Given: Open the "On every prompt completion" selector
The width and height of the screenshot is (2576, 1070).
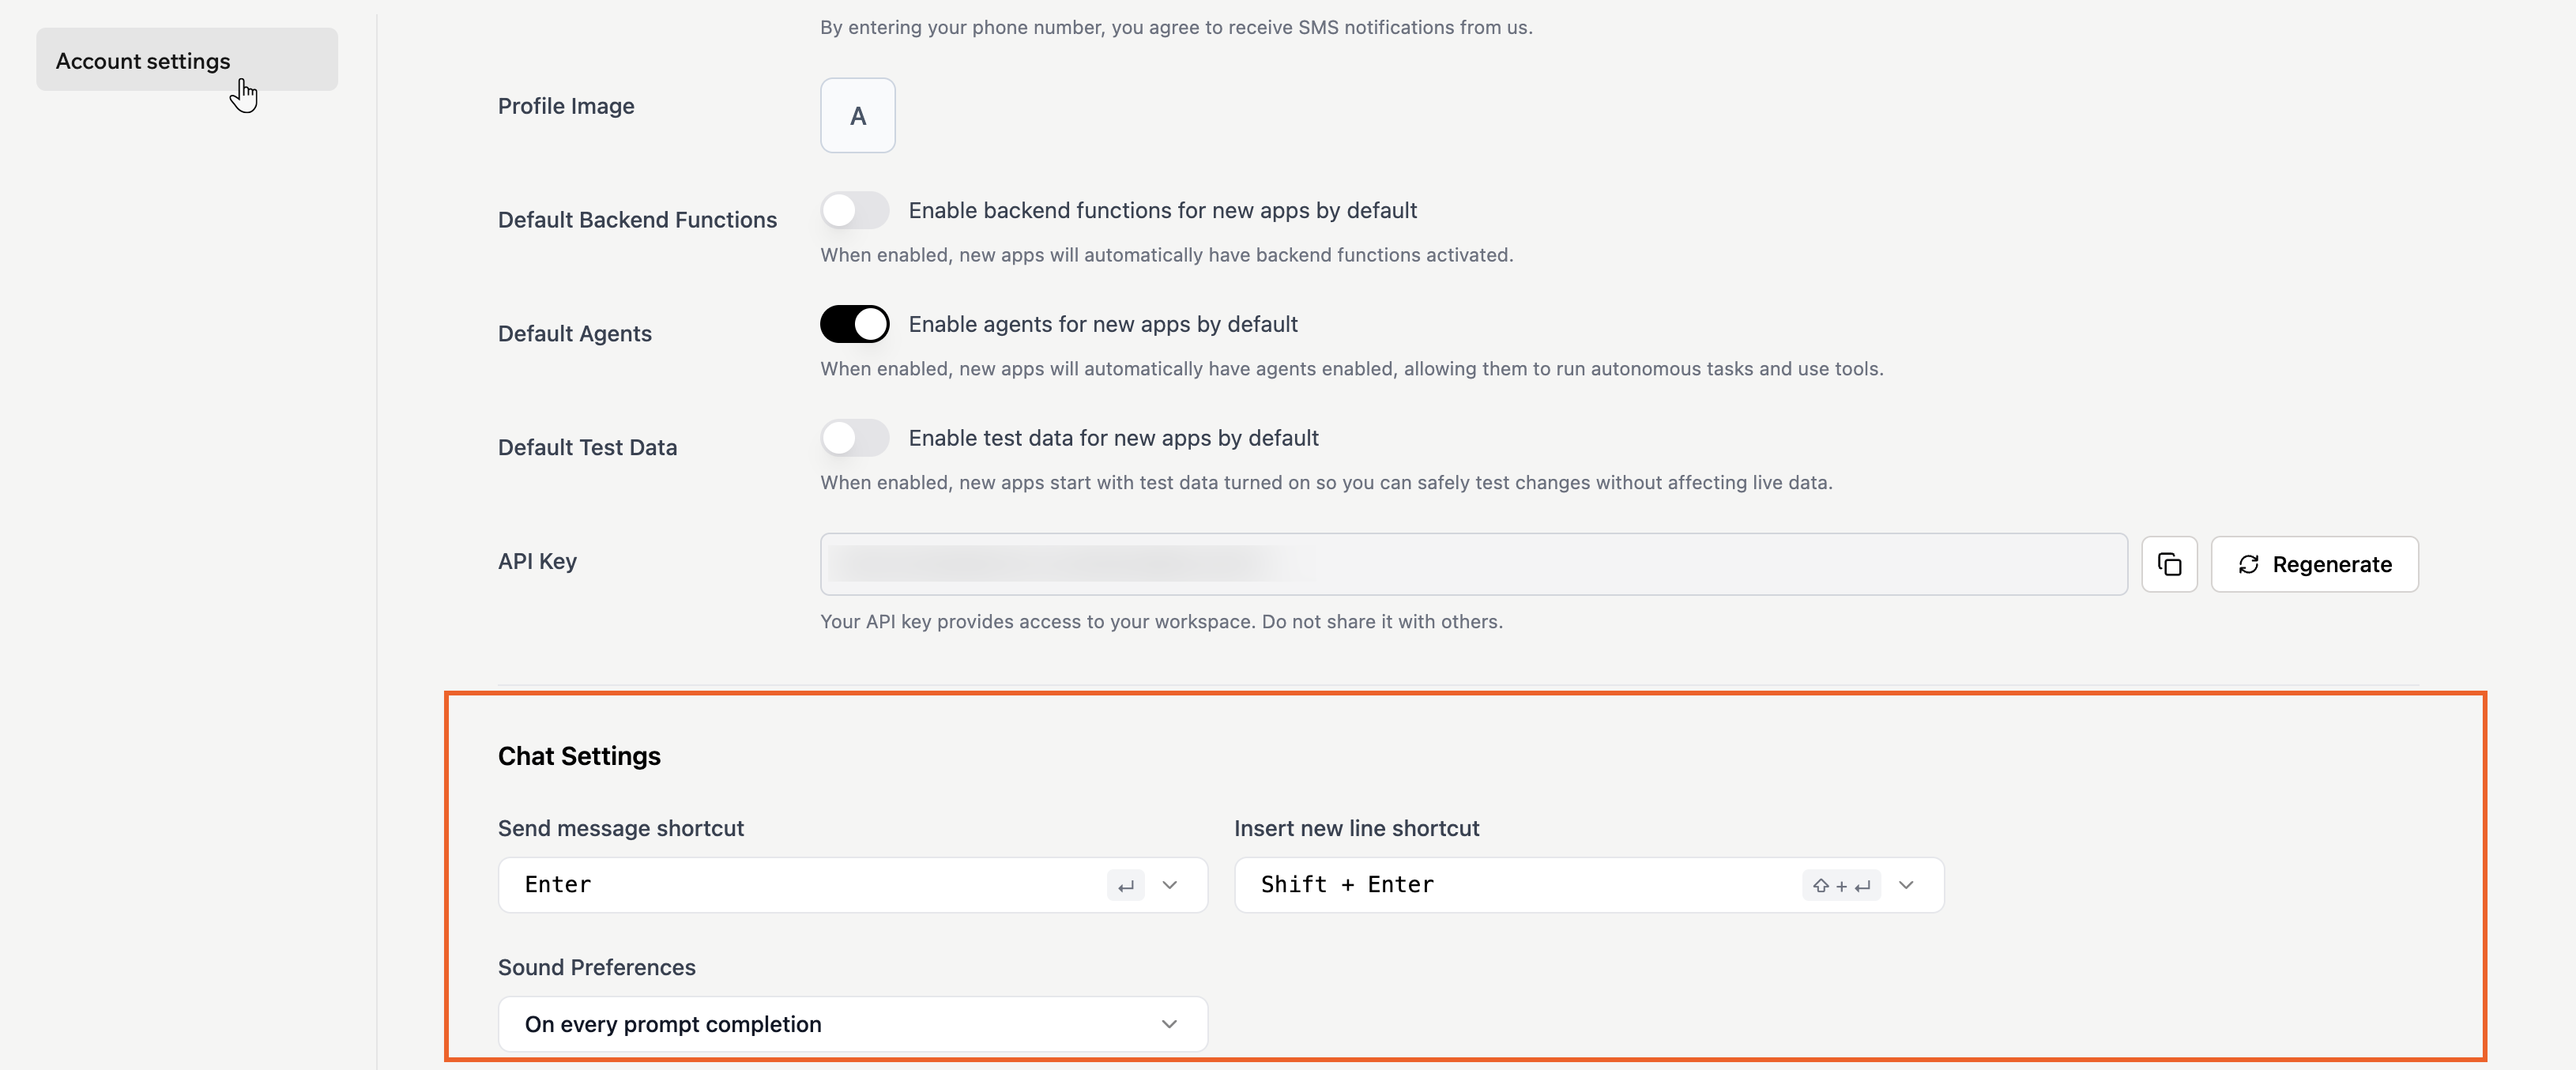Looking at the screenshot, I should (x=851, y=1024).
